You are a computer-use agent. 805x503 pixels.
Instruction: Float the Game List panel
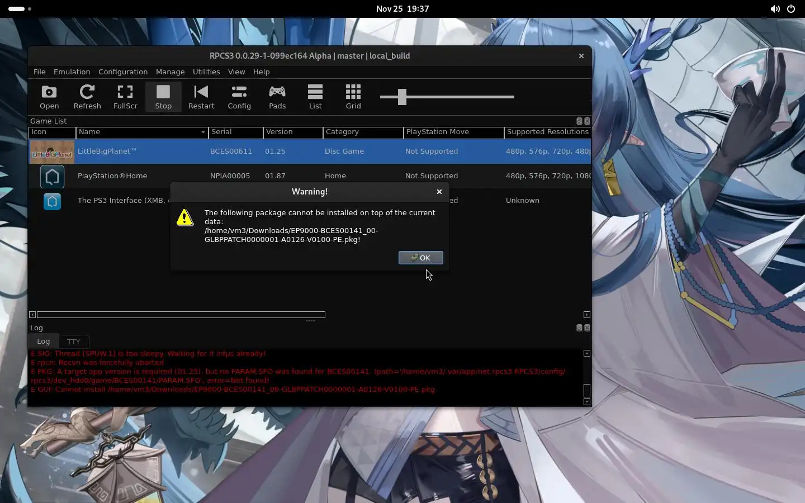[579, 121]
